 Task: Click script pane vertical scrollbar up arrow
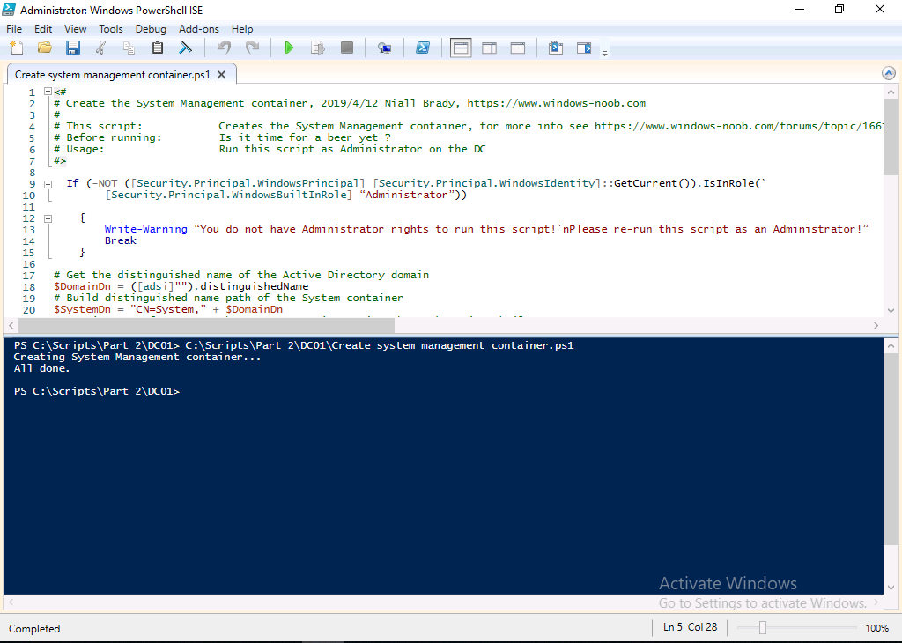[x=891, y=92]
